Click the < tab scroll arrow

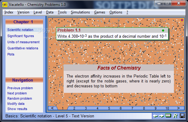pos(52,108)
